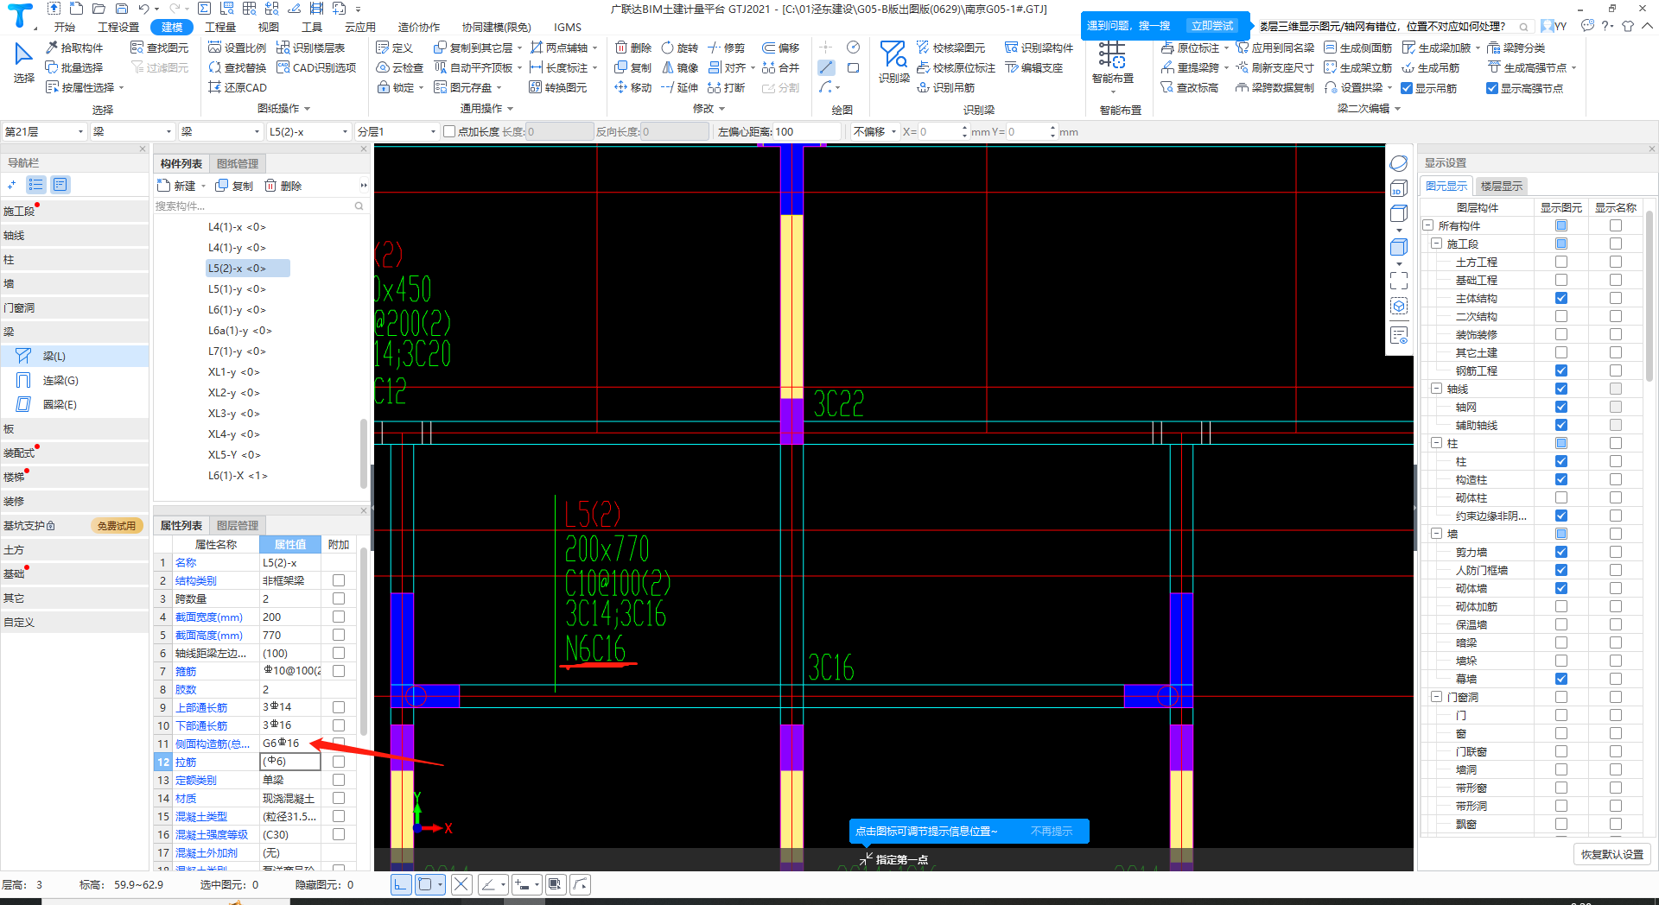Click the 识别吊筋 tool
1659x905 pixels.
(946, 87)
